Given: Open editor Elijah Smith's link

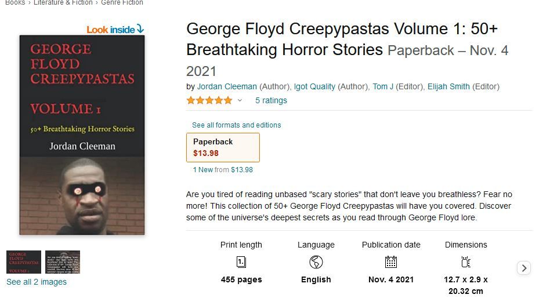Looking at the screenshot, I should (x=448, y=86).
